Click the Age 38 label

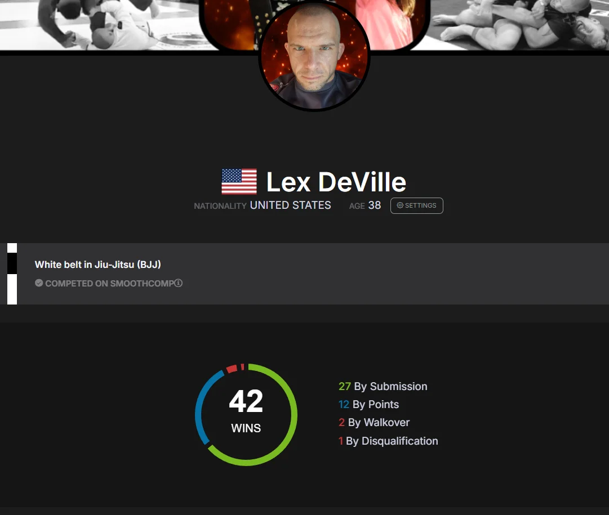[365, 205]
